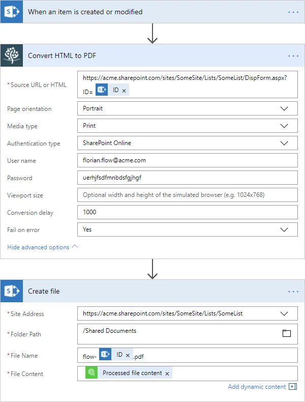
Task: Click the 'Media type' label
Action: [22, 126]
